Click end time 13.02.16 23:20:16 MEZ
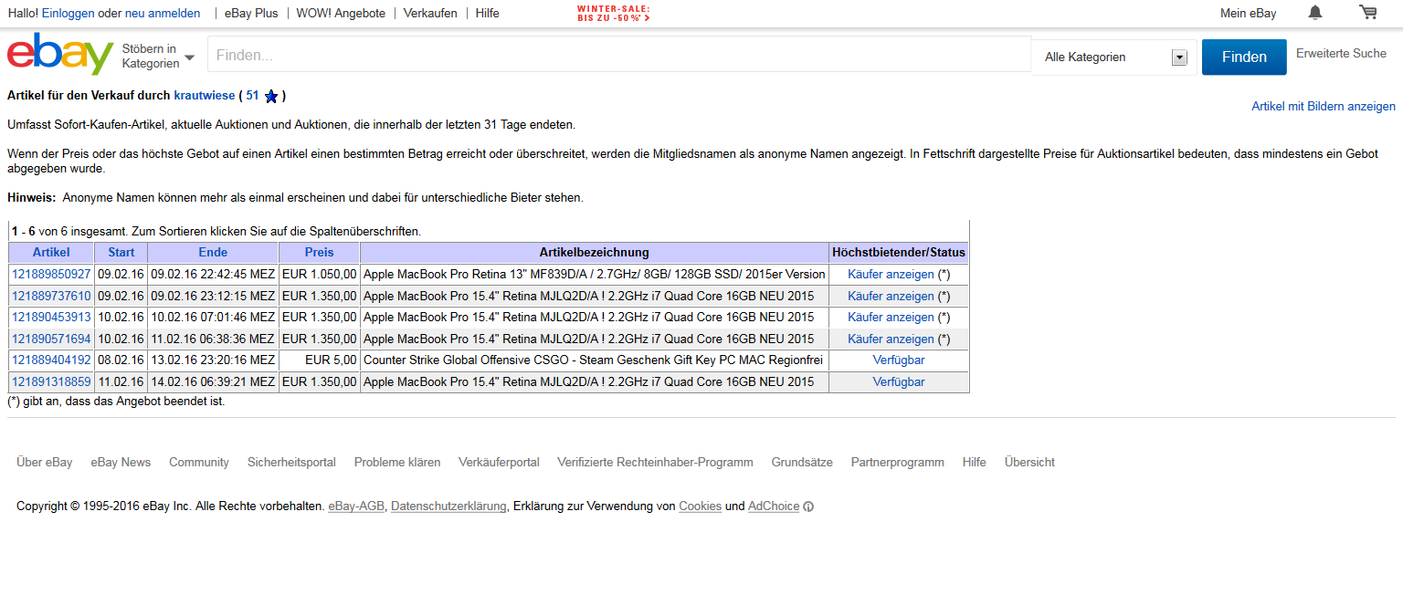 (x=213, y=360)
